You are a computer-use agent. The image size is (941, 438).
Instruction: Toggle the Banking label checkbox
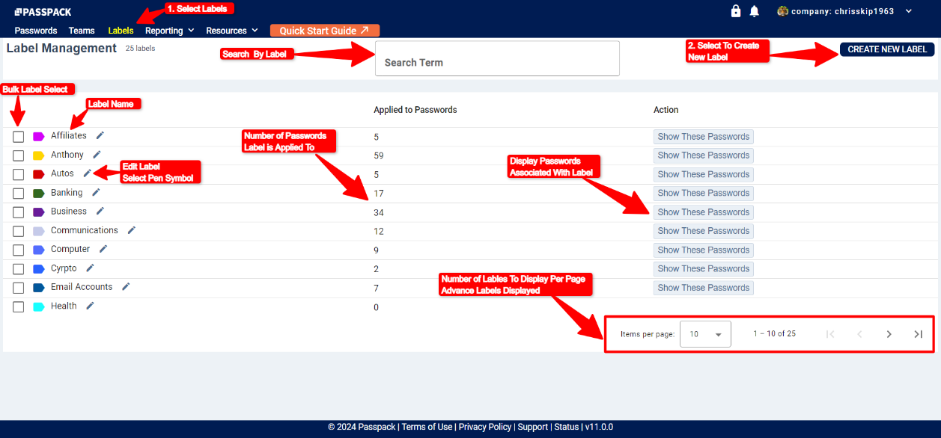[x=19, y=194]
